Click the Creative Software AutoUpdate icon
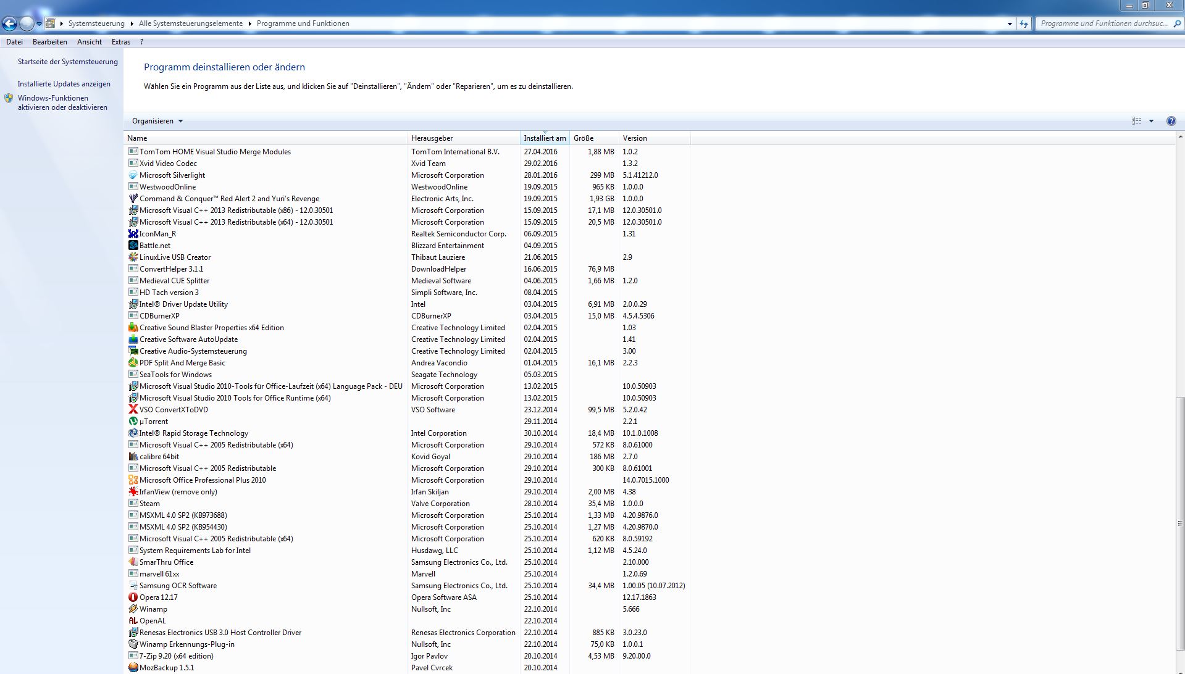The height and width of the screenshot is (674, 1185). [133, 339]
